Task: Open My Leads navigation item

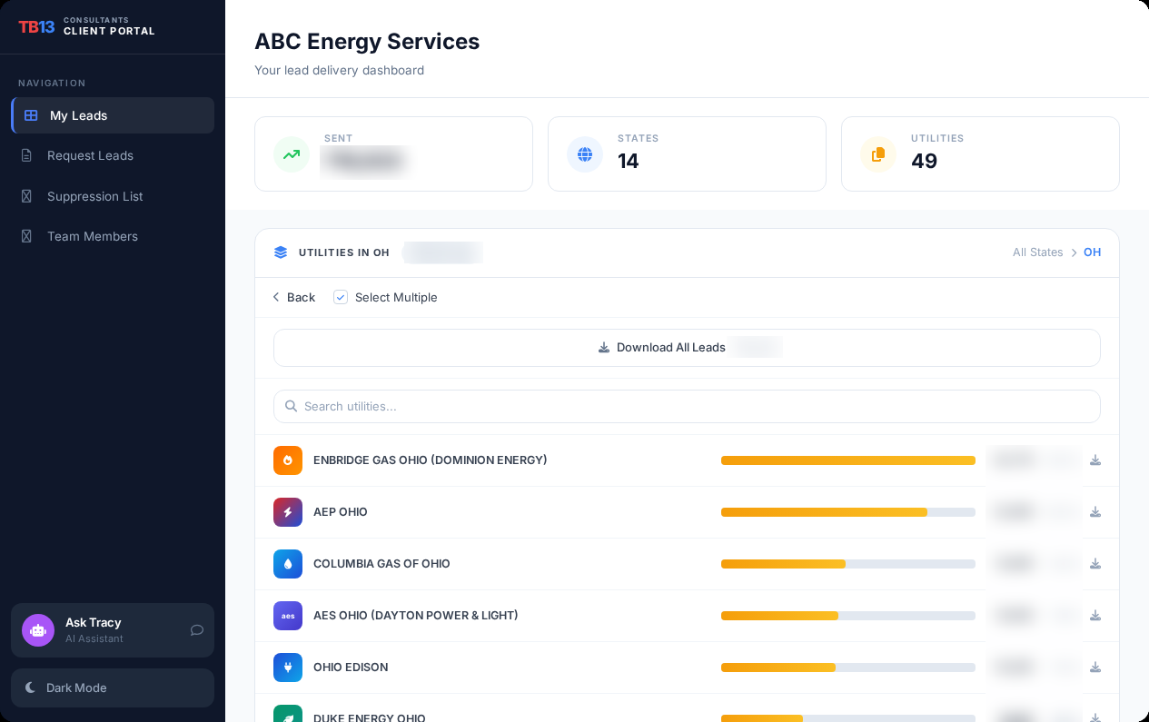Action: coord(113,115)
